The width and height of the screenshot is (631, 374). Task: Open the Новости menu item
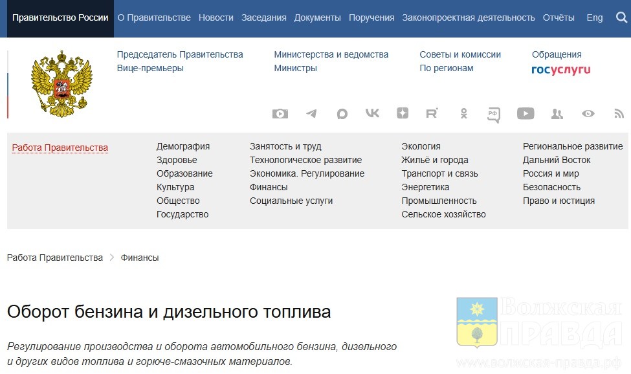pyautogui.click(x=216, y=18)
